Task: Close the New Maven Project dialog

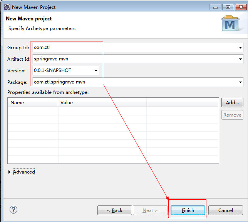Action: [x=241, y=7]
